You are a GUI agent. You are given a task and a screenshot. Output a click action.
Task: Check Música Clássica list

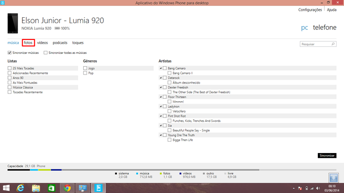pos(9,87)
